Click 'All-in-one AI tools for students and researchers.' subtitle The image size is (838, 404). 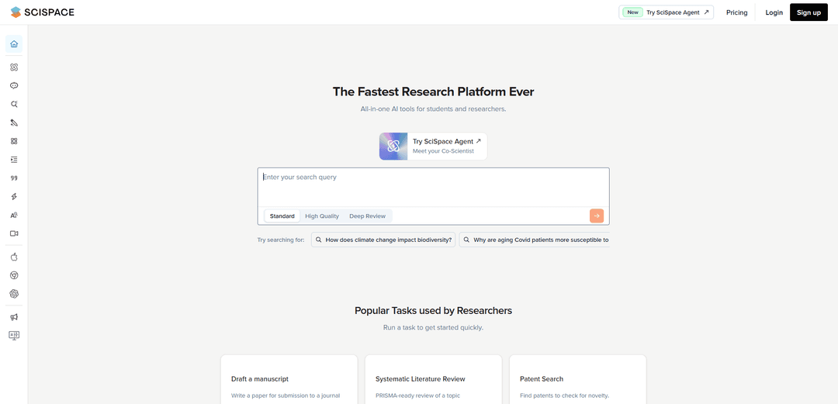click(x=434, y=109)
